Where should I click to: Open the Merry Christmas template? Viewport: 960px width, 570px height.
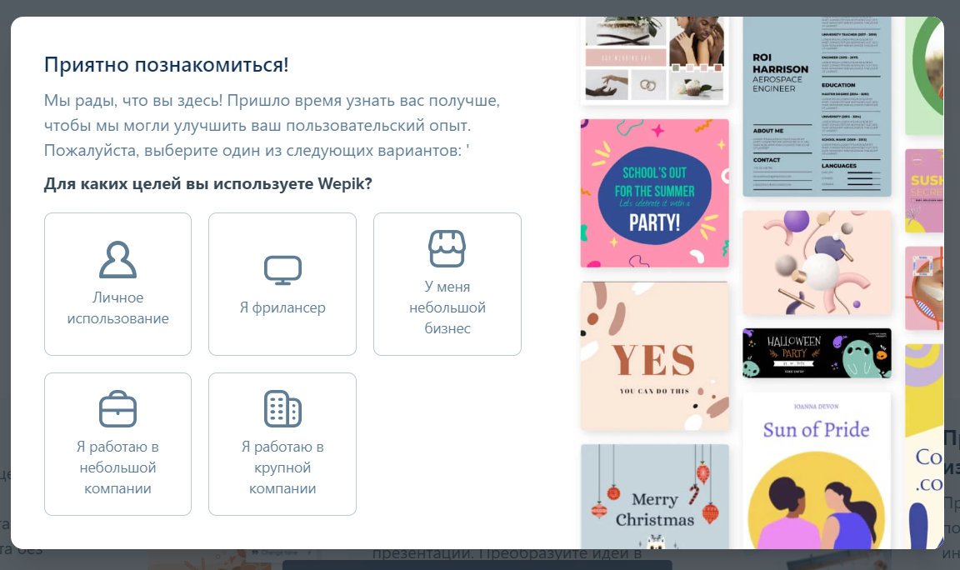[x=654, y=497]
